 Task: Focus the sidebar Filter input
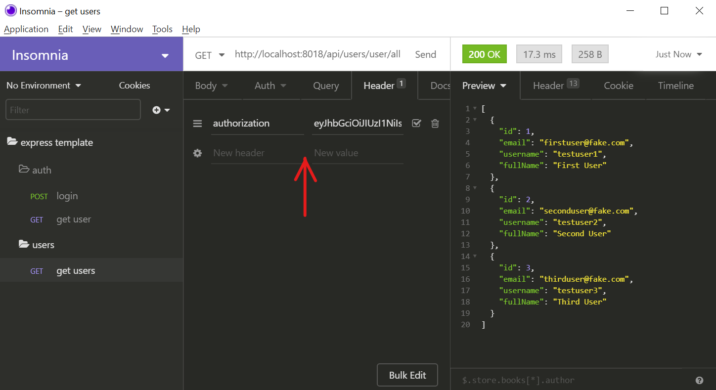pos(73,110)
